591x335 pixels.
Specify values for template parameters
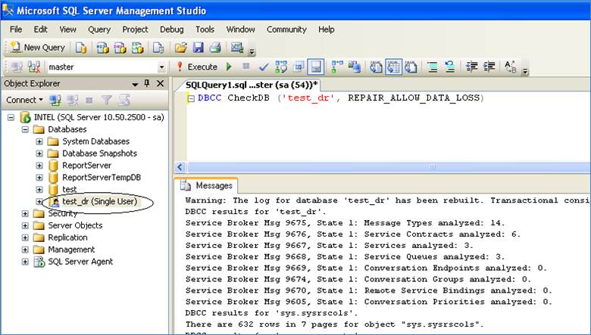click(x=511, y=67)
